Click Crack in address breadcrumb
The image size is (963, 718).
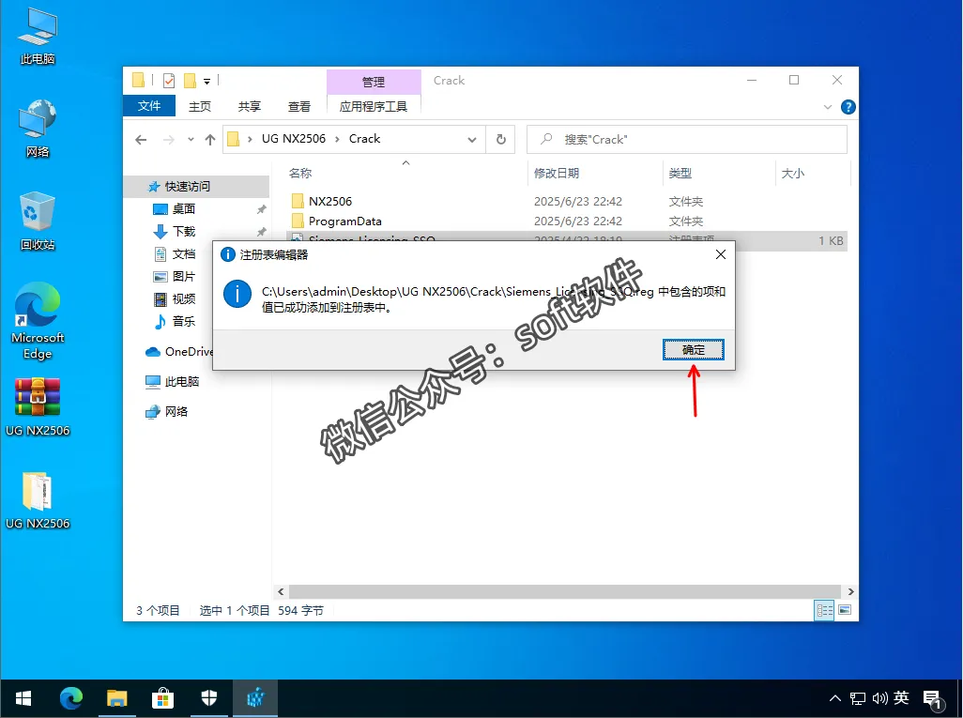coord(365,139)
